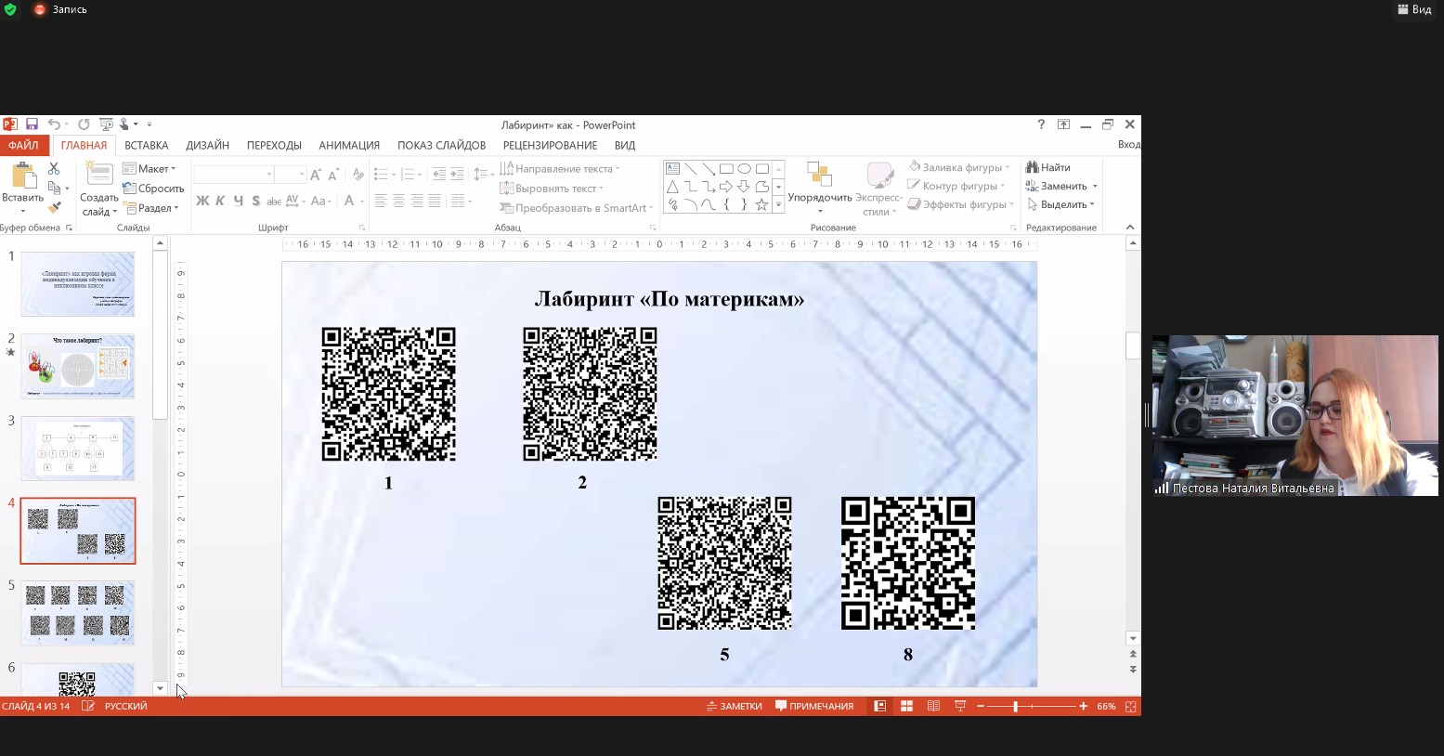This screenshot has width=1444, height=756.
Task: Create a new slide icon
Action: (98, 175)
